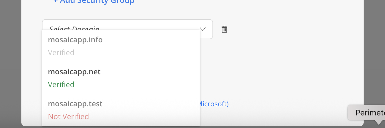This screenshot has height=128, width=385.
Task: Choose mosaicapp.net from domain list
Action: pyautogui.click(x=121, y=78)
